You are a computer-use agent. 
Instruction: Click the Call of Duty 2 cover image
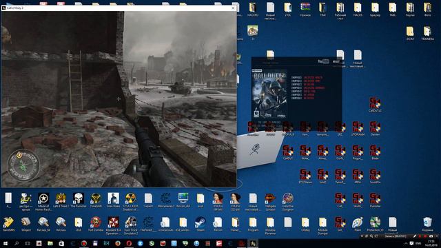tap(269, 94)
